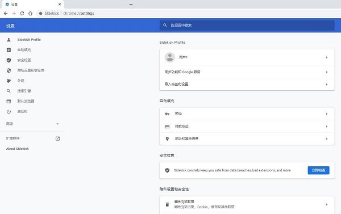Click the address bar showing chrome://settings

(x=78, y=13)
